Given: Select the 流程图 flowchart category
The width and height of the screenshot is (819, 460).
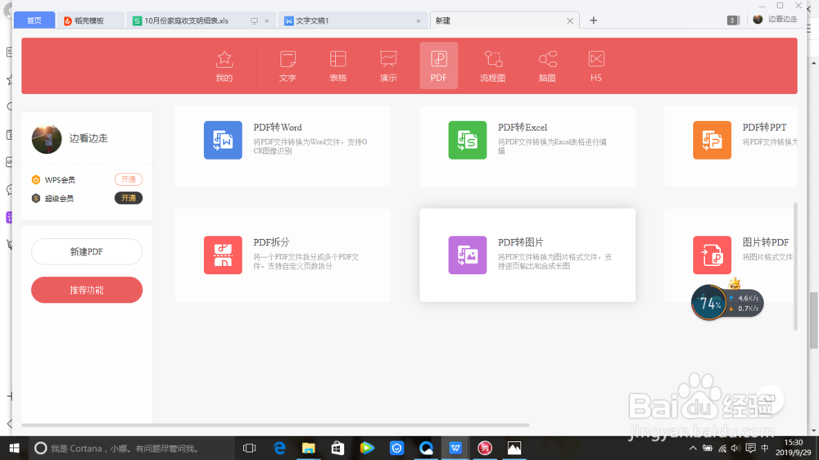Looking at the screenshot, I should point(492,66).
